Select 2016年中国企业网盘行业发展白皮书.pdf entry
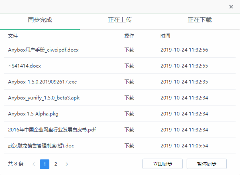This screenshot has height=175, width=240. tap(120, 130)
